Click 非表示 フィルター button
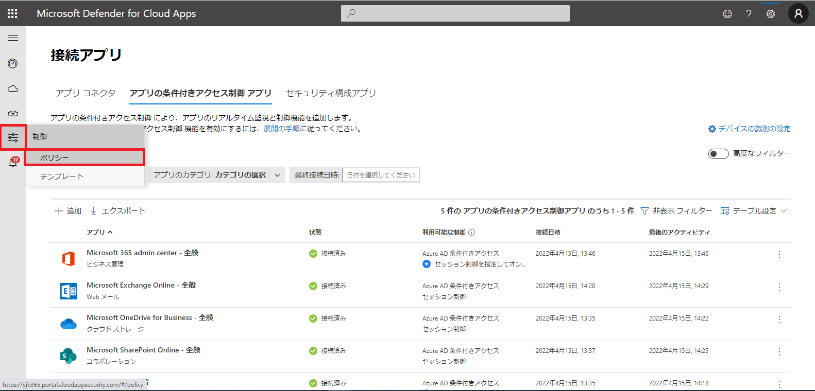This screenshot has height=391, width=815. 676,211
